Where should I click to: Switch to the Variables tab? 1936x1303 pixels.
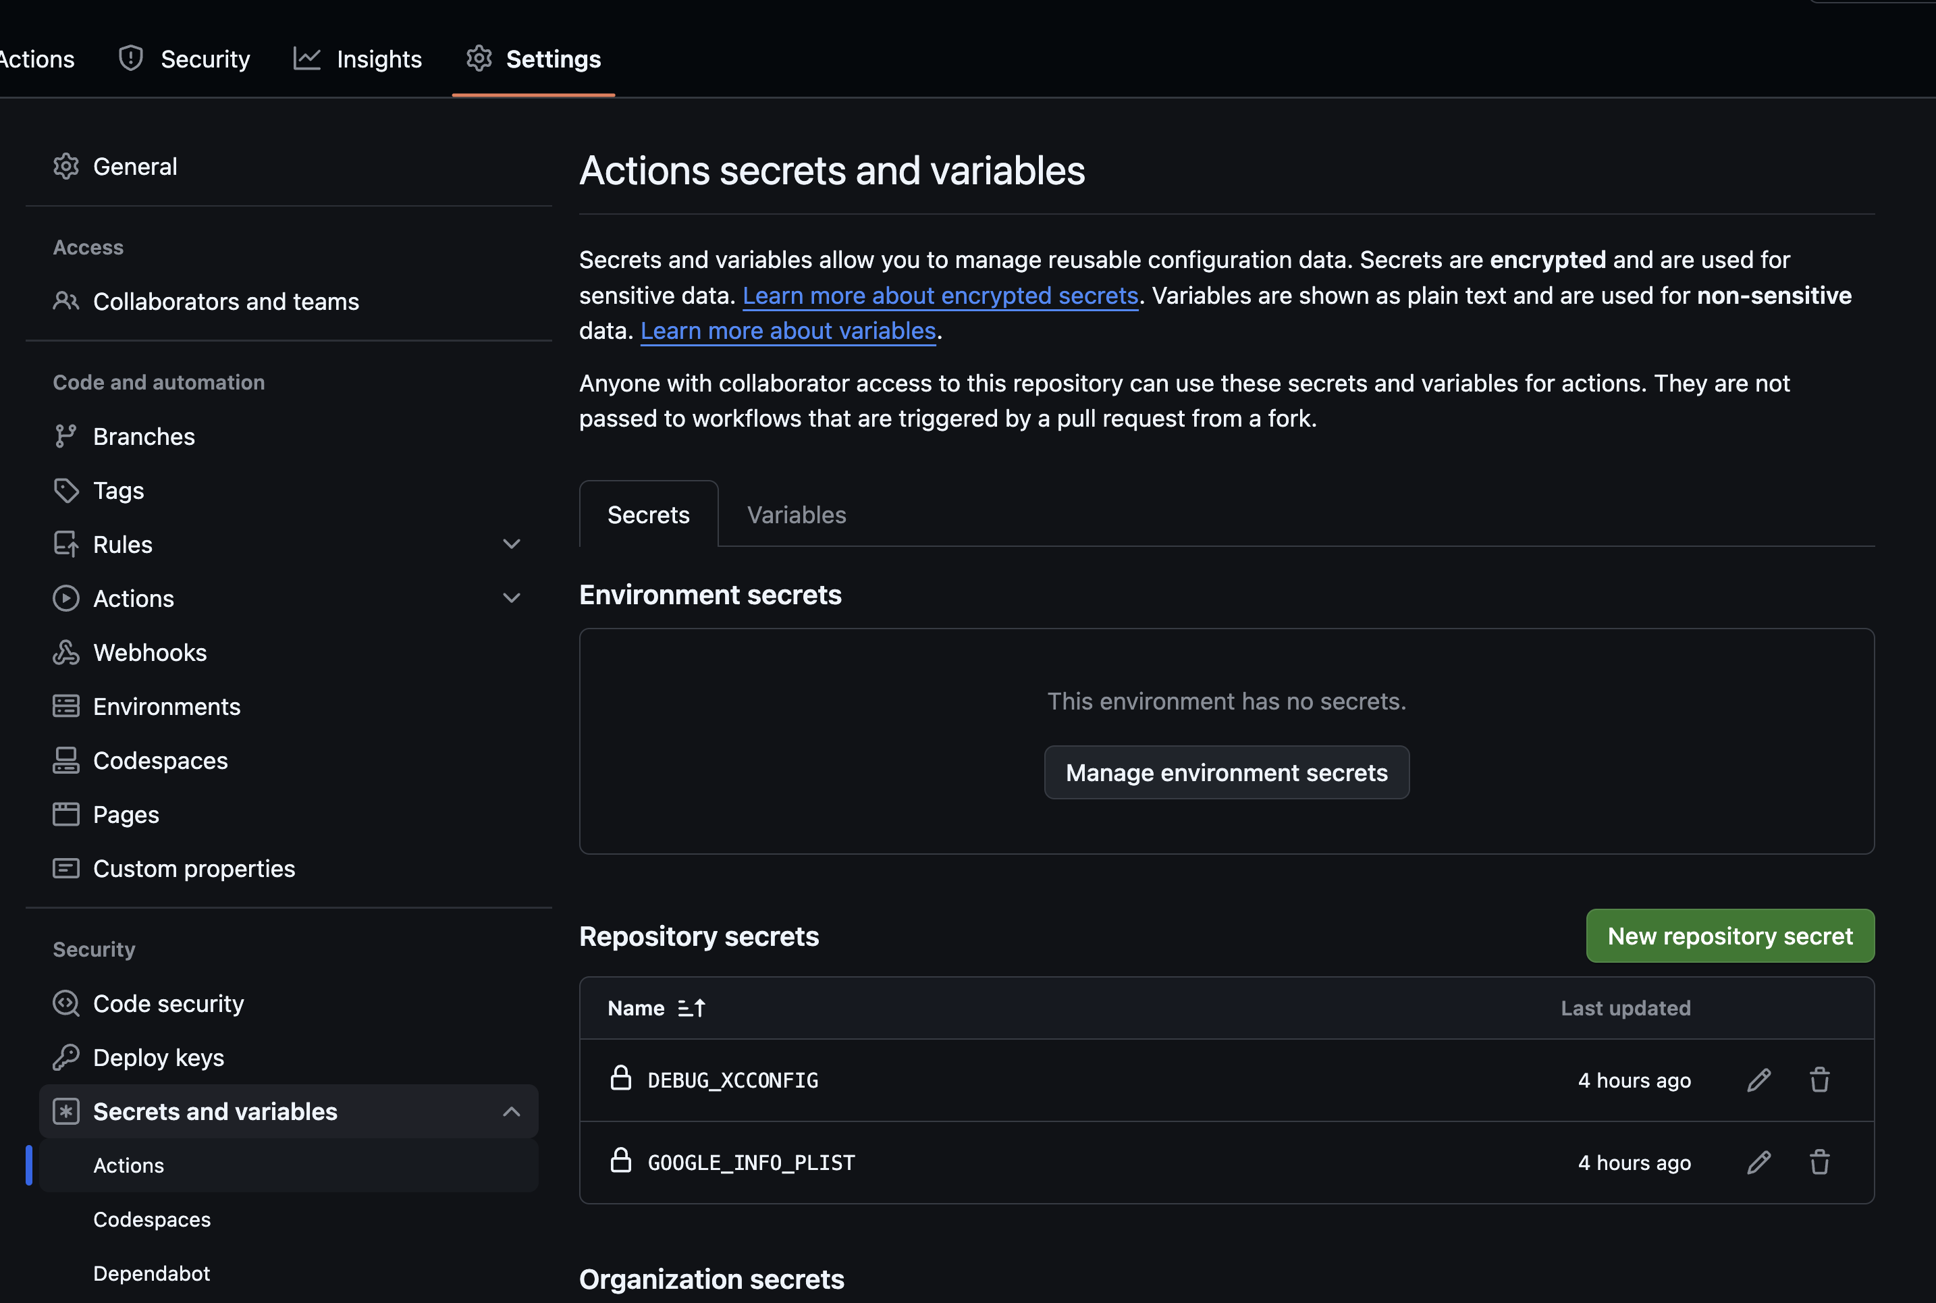point(795,514)
